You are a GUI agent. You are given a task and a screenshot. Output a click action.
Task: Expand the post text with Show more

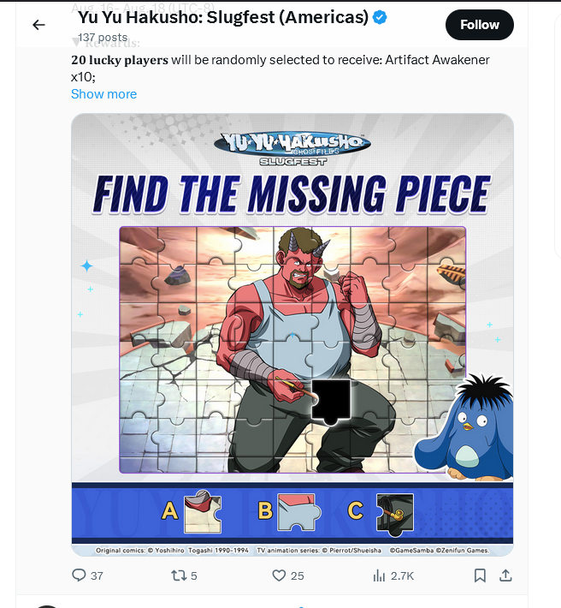pyautogui.click(x=103, y=94)
